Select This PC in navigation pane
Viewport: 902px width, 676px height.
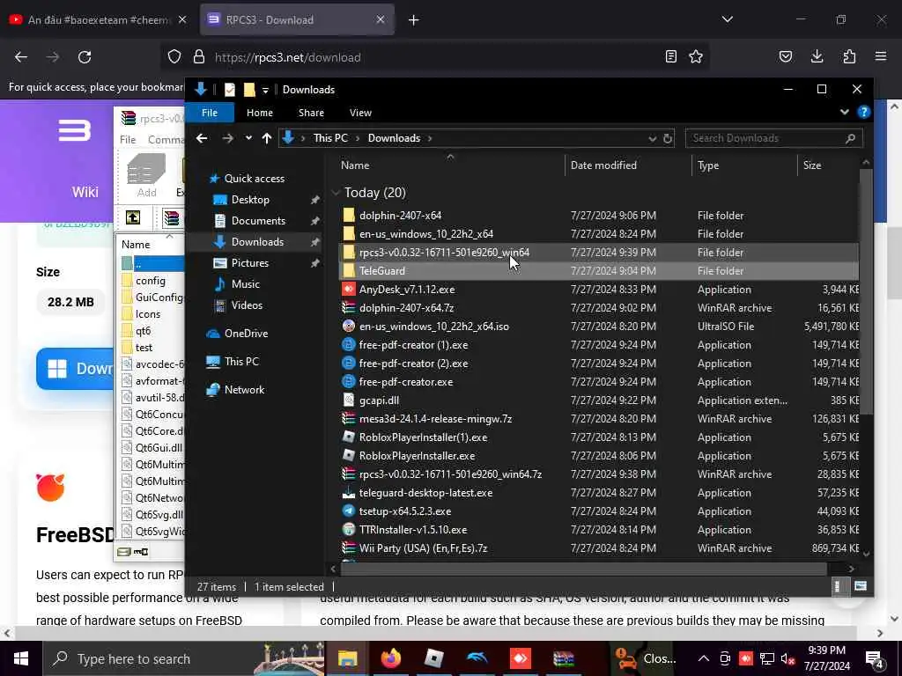coord(241,362)
